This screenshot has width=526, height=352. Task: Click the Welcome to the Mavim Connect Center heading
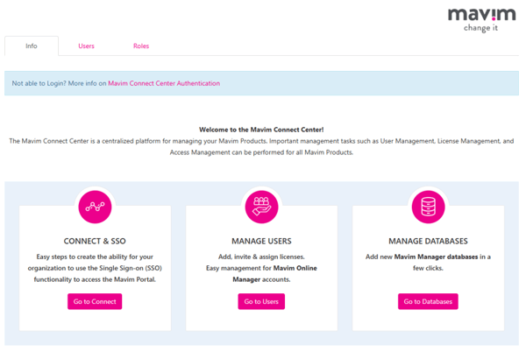click(x=261, y=130)
